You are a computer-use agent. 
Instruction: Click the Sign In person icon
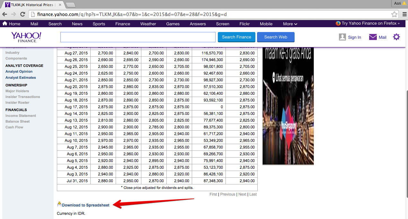tap(342, 37)
